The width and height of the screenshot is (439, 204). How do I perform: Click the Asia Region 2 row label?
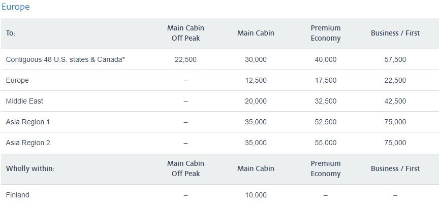[28, 143]
